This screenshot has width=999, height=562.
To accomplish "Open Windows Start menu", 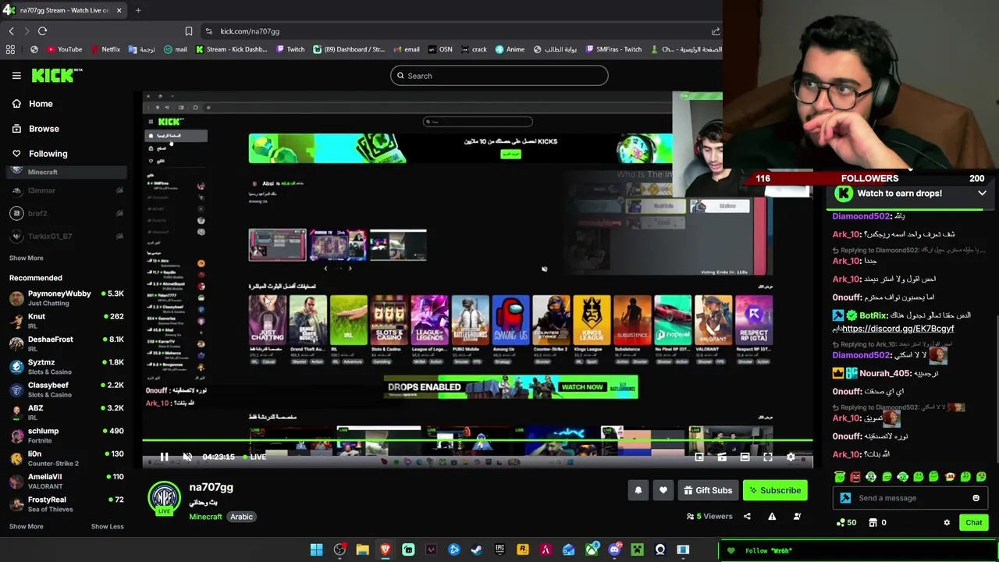I will pos(316,550).
